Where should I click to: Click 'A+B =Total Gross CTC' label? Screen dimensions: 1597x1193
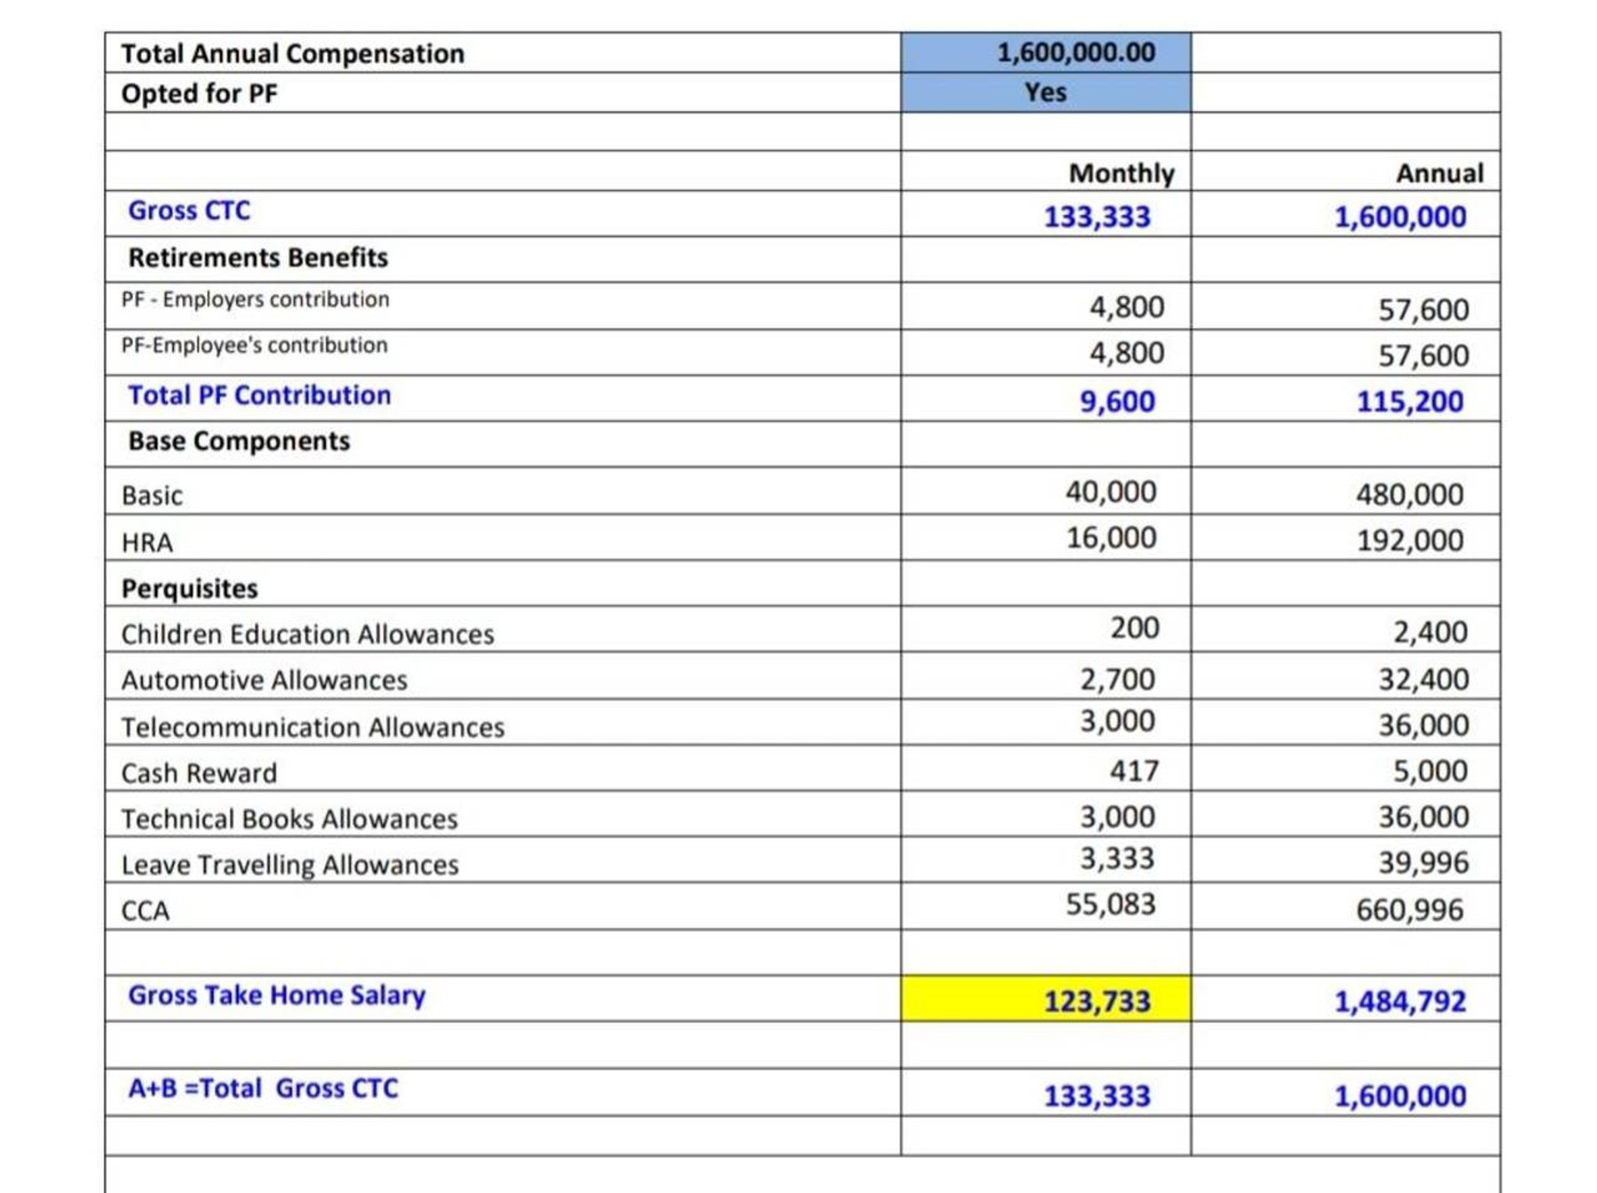pos(263,1089)
